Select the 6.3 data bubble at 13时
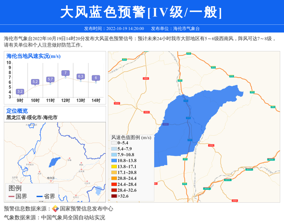Screen dimensions: 284x223 tap(80, 76)
